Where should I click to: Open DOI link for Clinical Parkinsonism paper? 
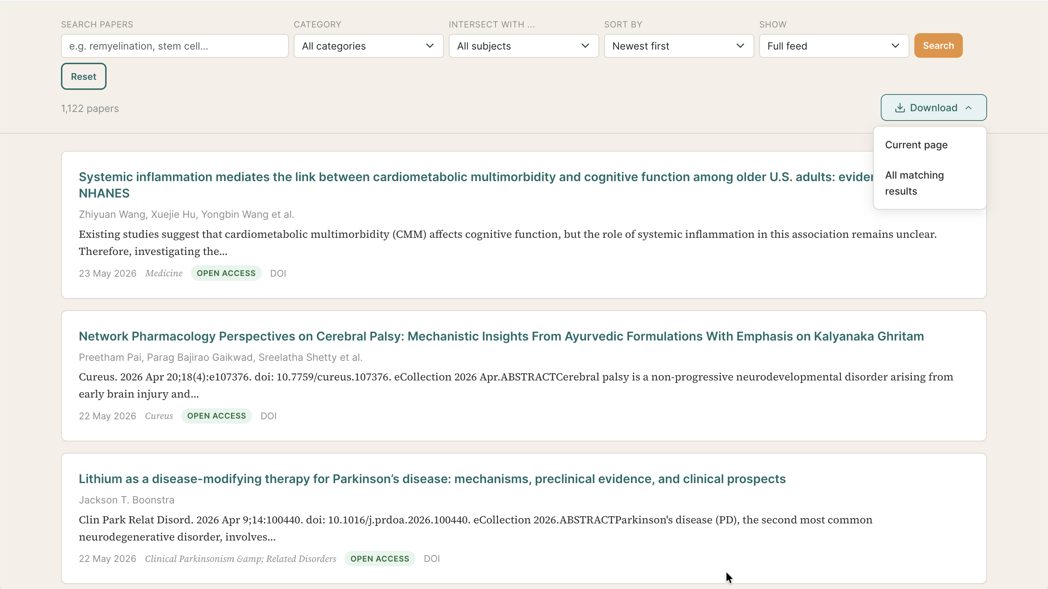[432, 558]
